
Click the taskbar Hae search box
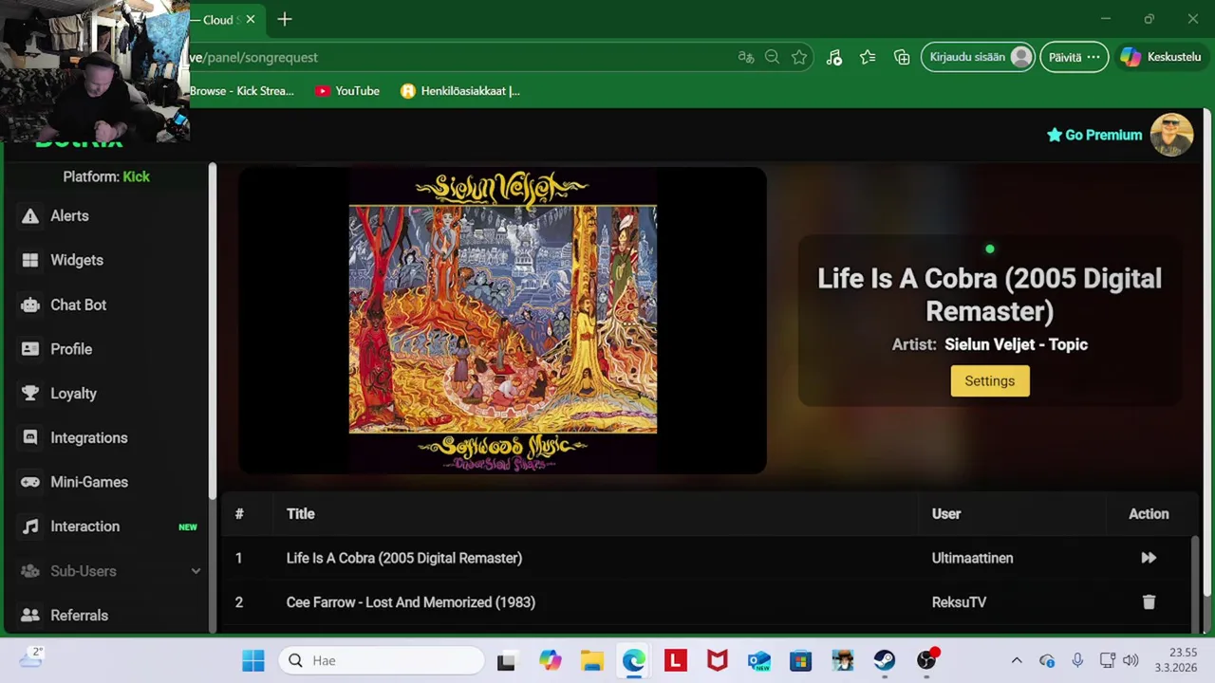click(382, 660)
